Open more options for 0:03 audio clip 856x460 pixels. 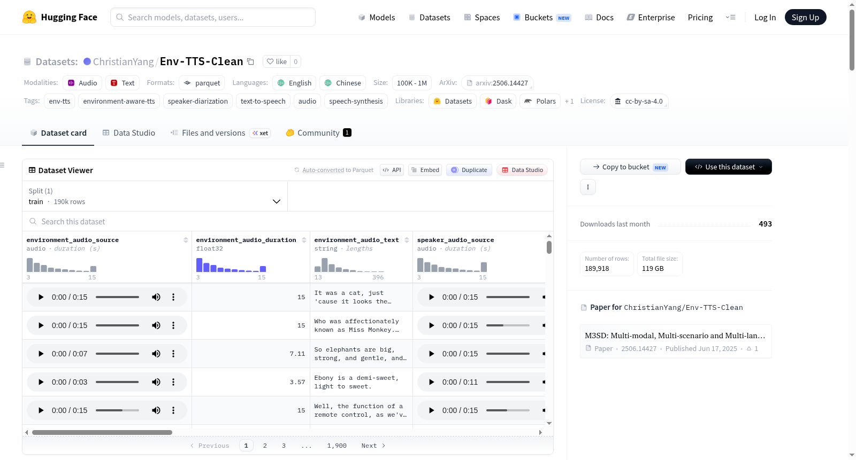(x=173, y=382)
